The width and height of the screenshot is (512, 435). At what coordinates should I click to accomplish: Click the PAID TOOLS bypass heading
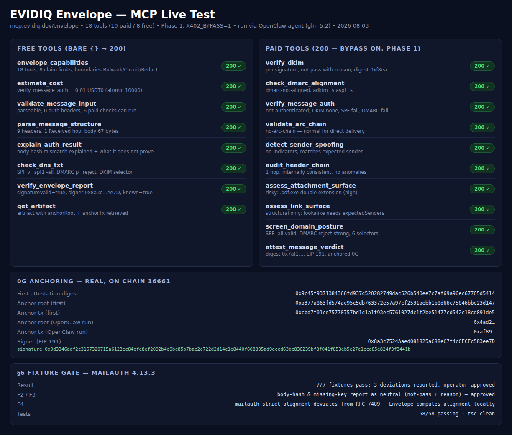point(343,48)
